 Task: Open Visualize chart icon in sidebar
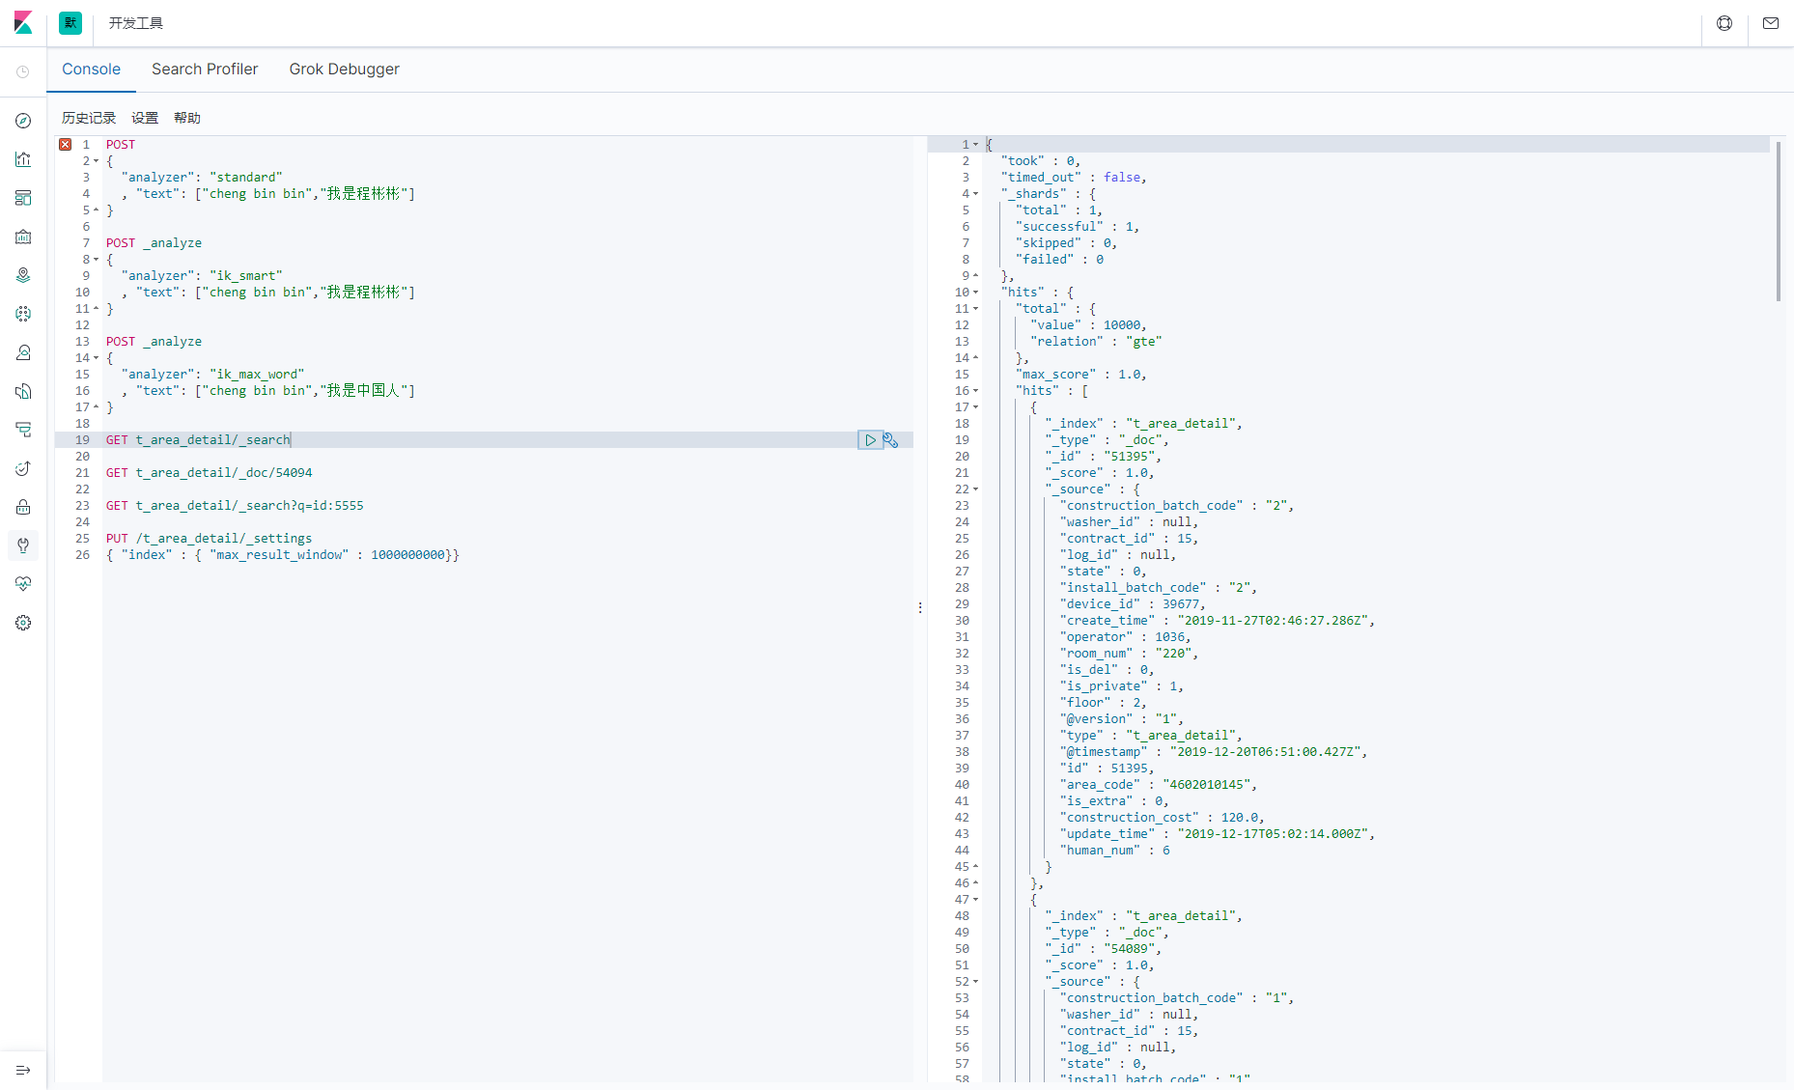coord(23,159)
